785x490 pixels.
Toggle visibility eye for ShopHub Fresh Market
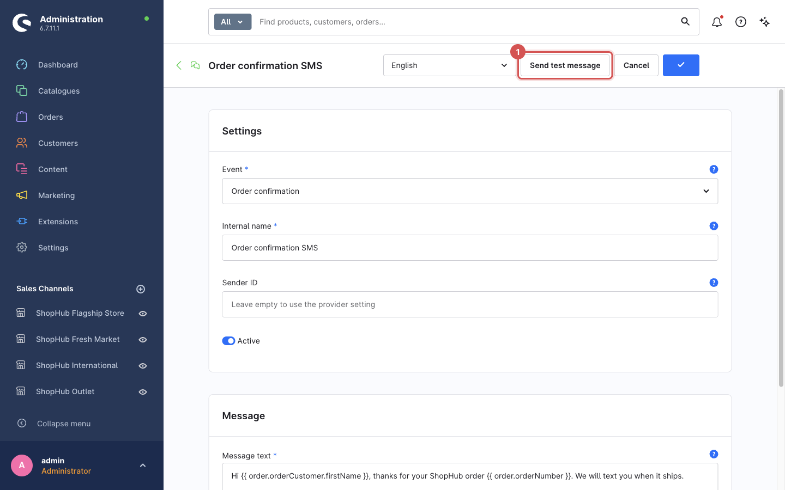pos(143,340)
